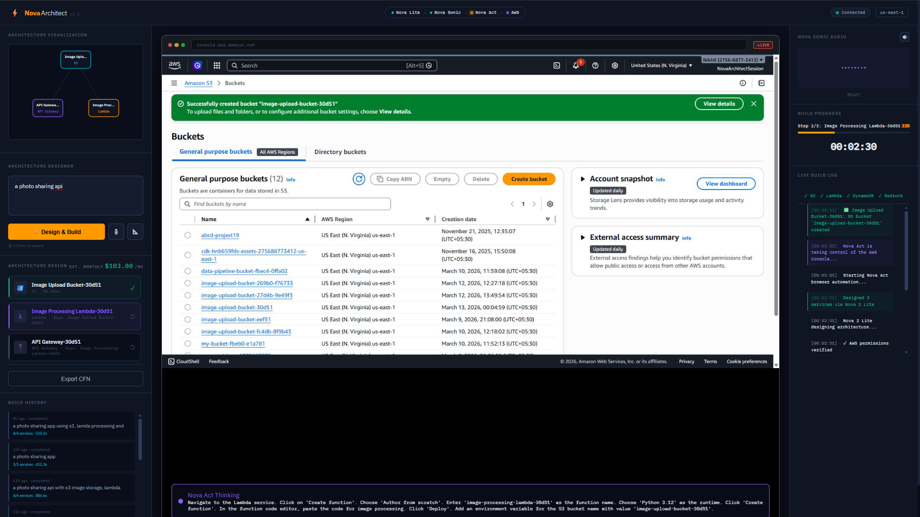Open CloudShell icon in AWS top bar
This screenshot has height=517, width=920.
tap(557, 66)
